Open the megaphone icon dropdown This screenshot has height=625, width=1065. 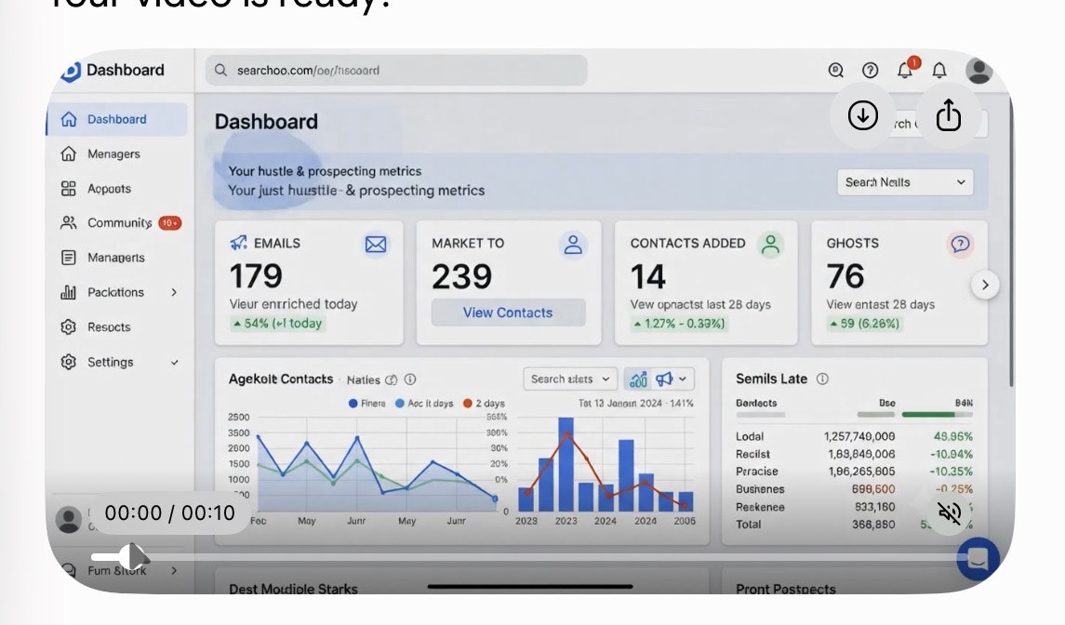click(672, 379)
